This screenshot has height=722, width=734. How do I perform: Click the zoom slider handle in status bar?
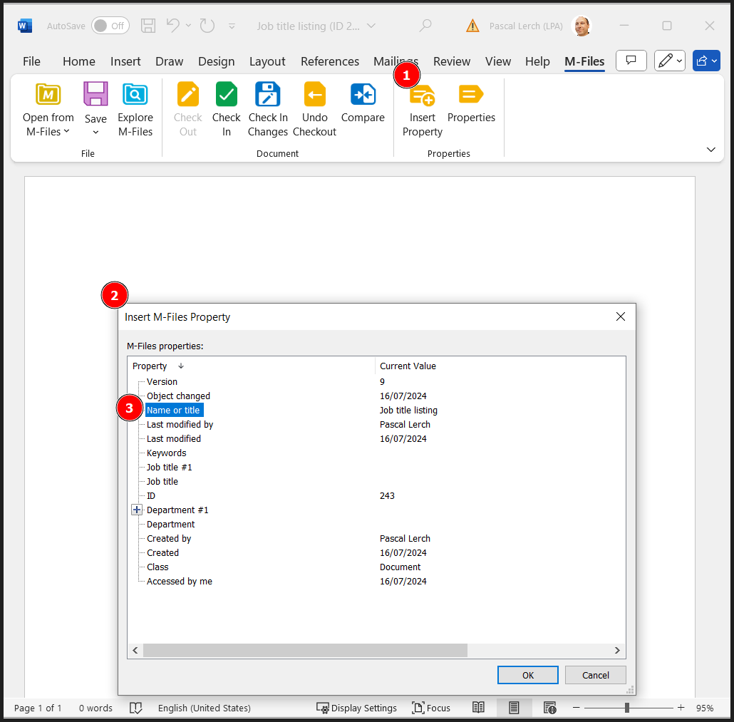tap(627, 708)
